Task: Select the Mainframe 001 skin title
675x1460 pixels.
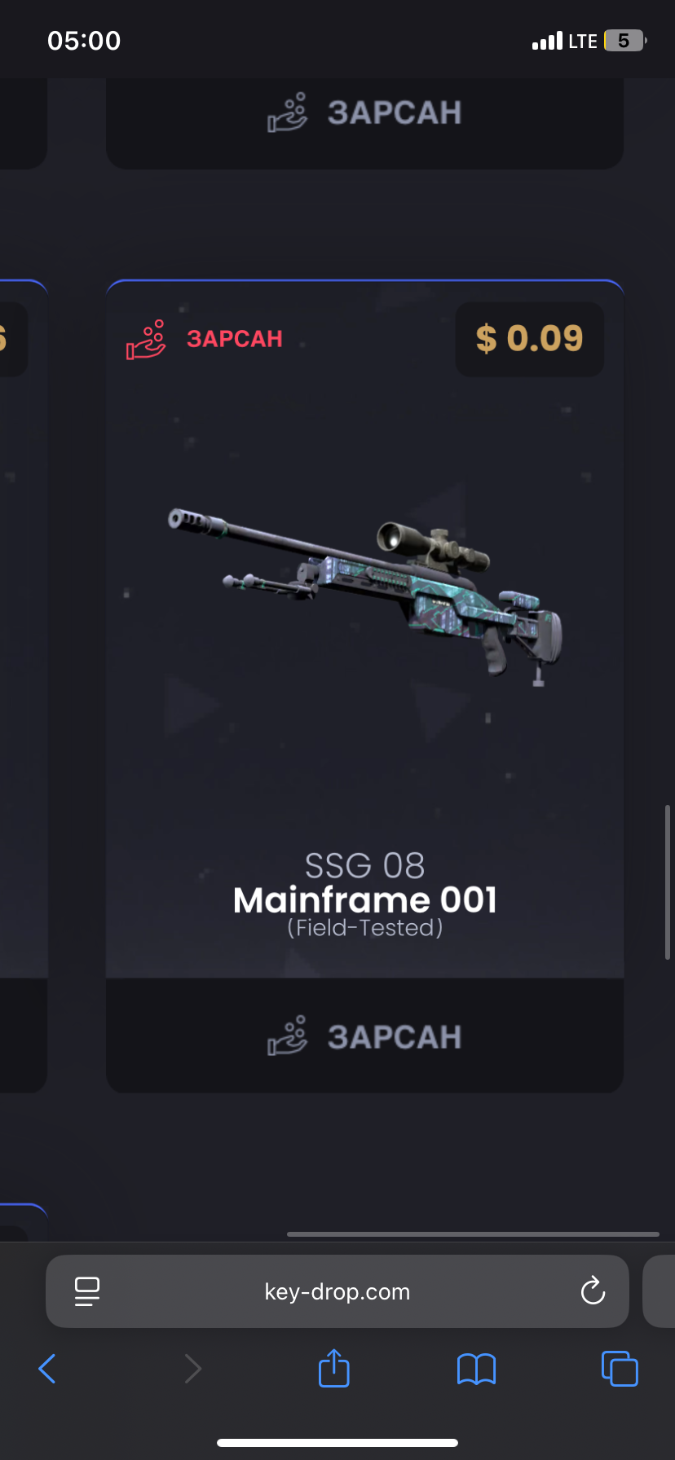Action: (x=365, y=900)
